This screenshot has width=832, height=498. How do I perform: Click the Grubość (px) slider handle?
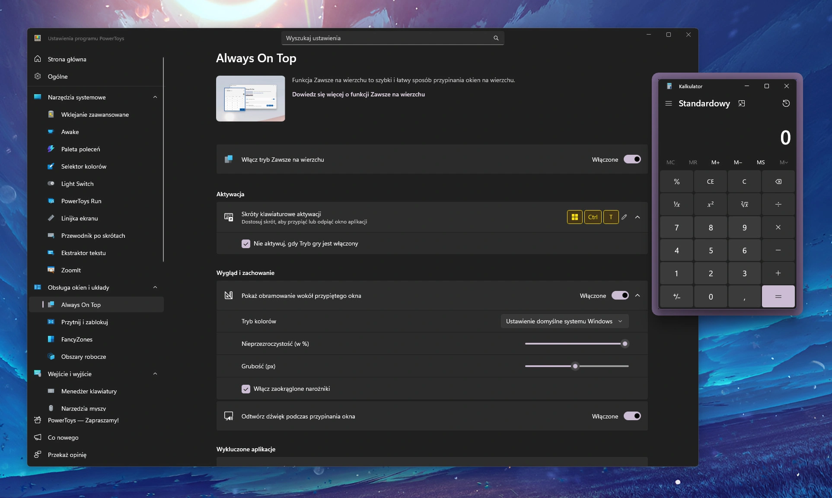tap(575, 366)
